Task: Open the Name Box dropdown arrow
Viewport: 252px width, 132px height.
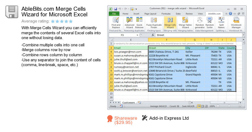Action: [x=137, y=35]
